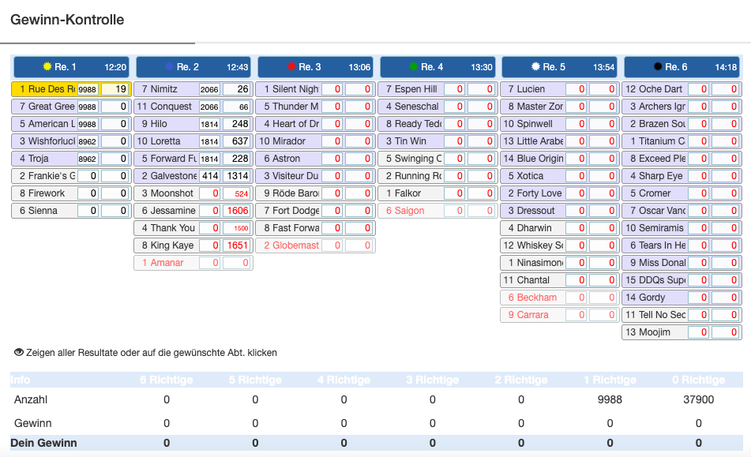Click scratched horse 6 Saigon
Viewport: 751px width, 457px height.
click(x=437, y=211)
